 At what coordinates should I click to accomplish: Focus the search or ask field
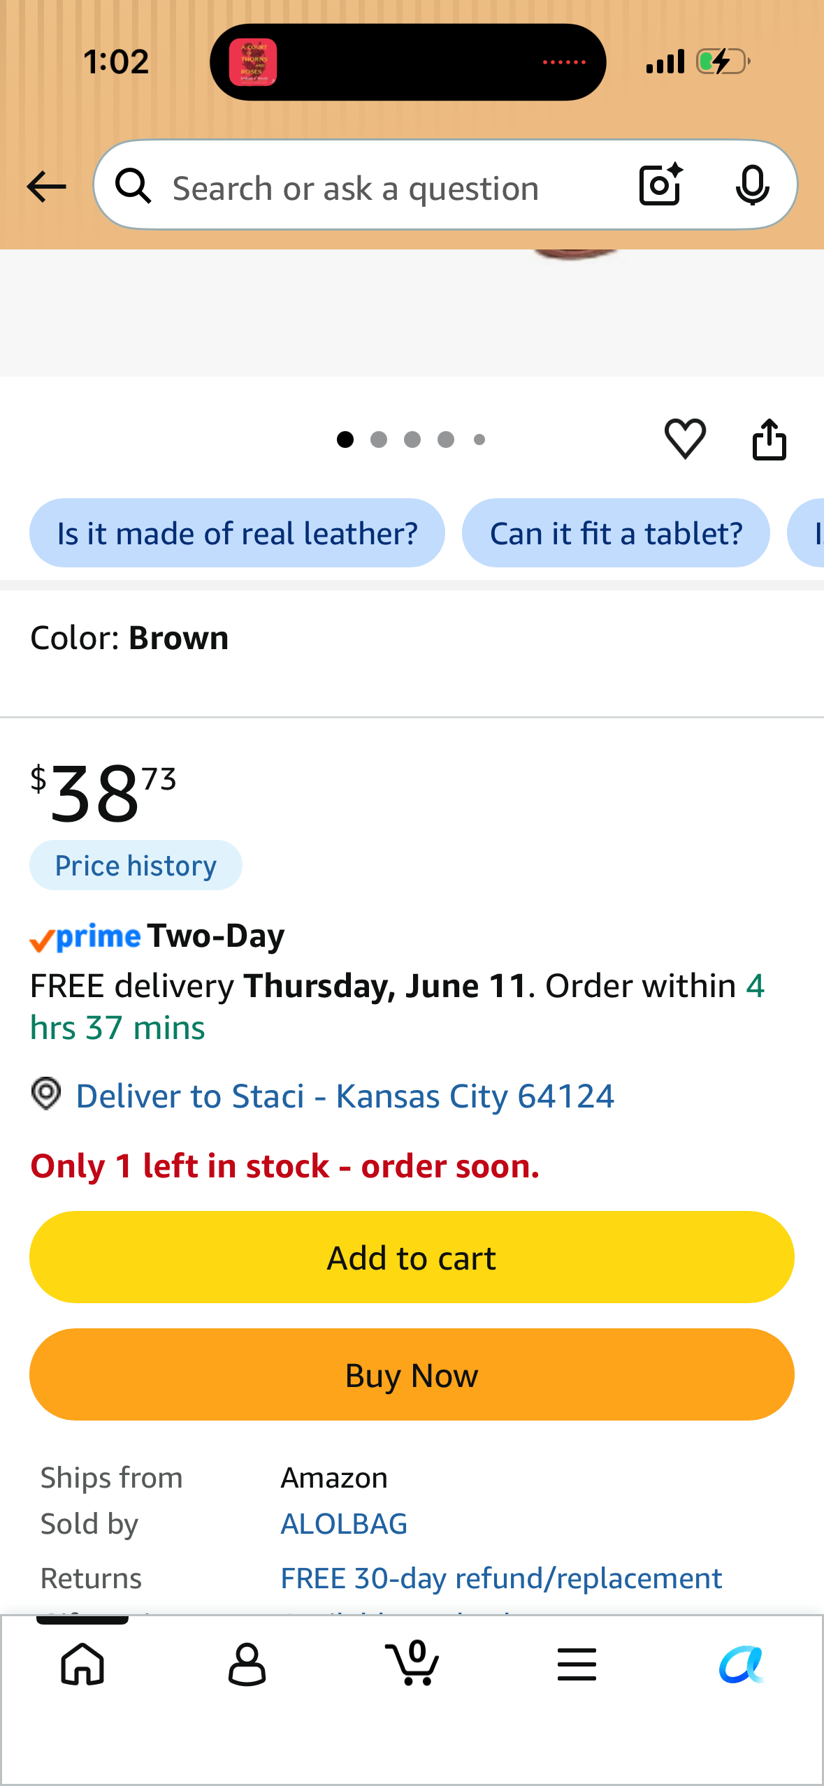pos(391,188)
